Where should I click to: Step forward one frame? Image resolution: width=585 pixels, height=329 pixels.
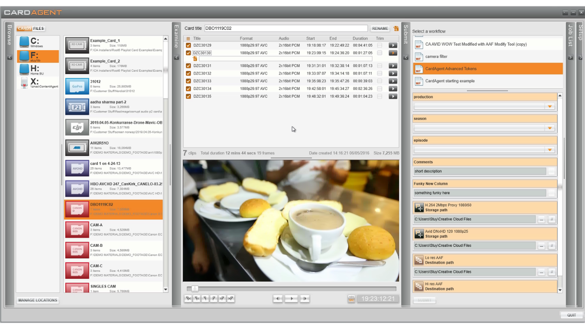tap(305, 298)
